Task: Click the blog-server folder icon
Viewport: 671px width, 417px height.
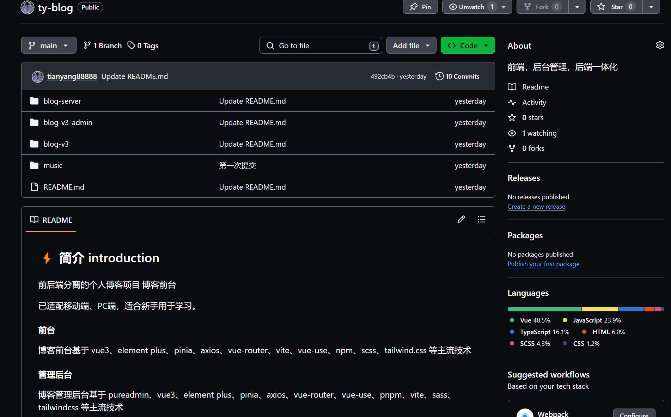Action: click(34, 101)
